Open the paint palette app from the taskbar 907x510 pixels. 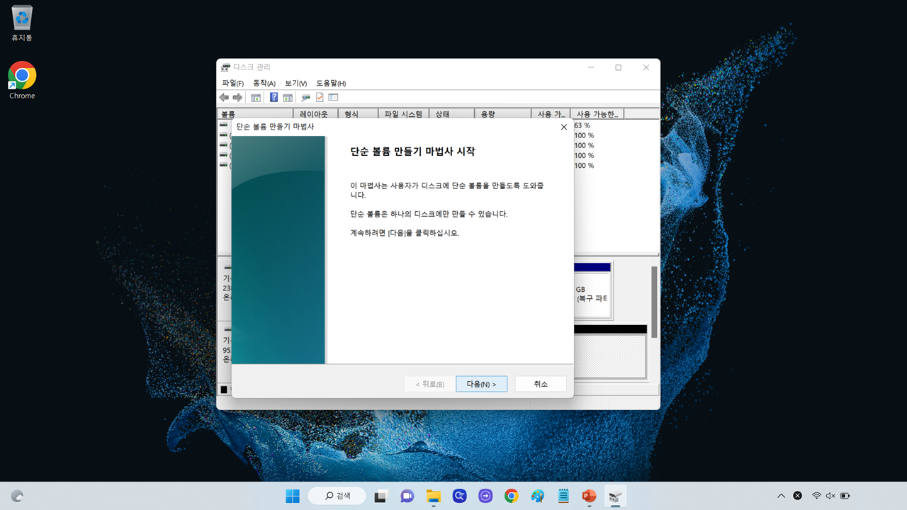[x=537, y=496]
